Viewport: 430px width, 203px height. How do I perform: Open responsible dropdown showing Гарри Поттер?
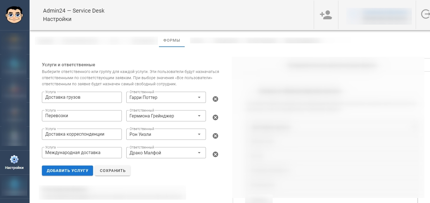[x=166, y=97]
